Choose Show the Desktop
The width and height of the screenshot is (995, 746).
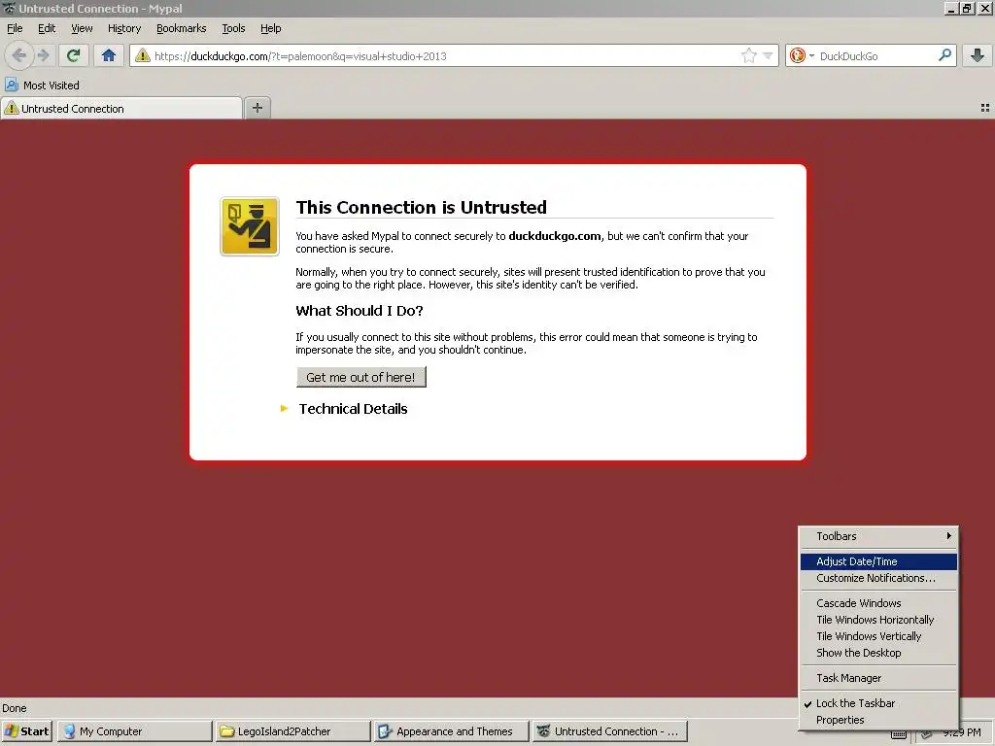878,653
